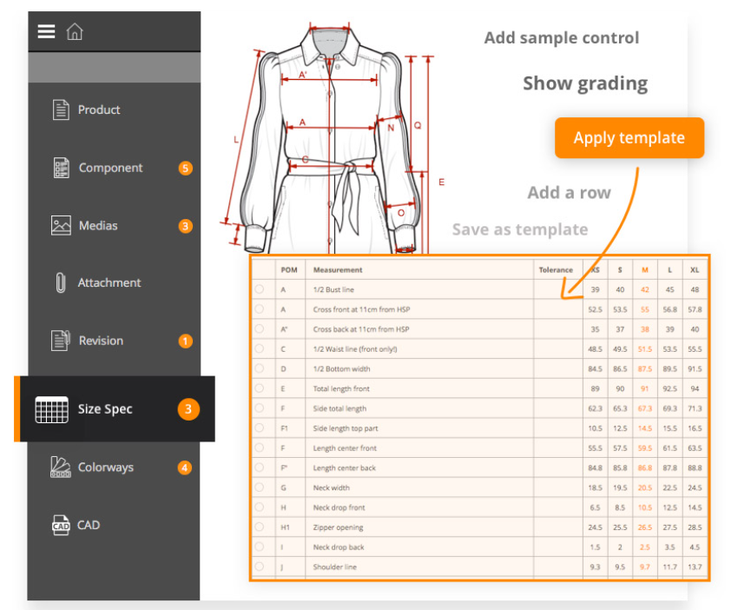The height and width of the screenshot is (610, 738).
Task: Click Add sample control
Action: click(x=561, y=37)
